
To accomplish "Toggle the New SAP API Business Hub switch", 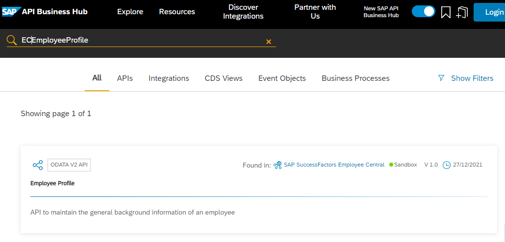I will click(424, 12).
